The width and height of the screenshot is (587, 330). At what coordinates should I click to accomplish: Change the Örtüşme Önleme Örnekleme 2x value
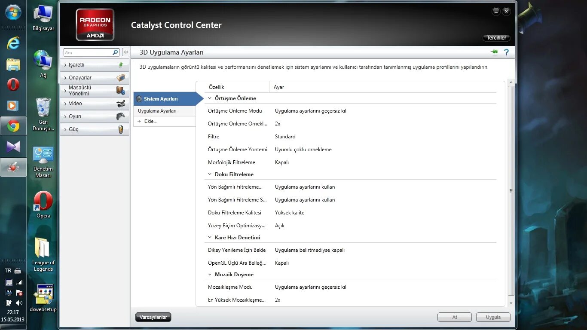point(278,124)
